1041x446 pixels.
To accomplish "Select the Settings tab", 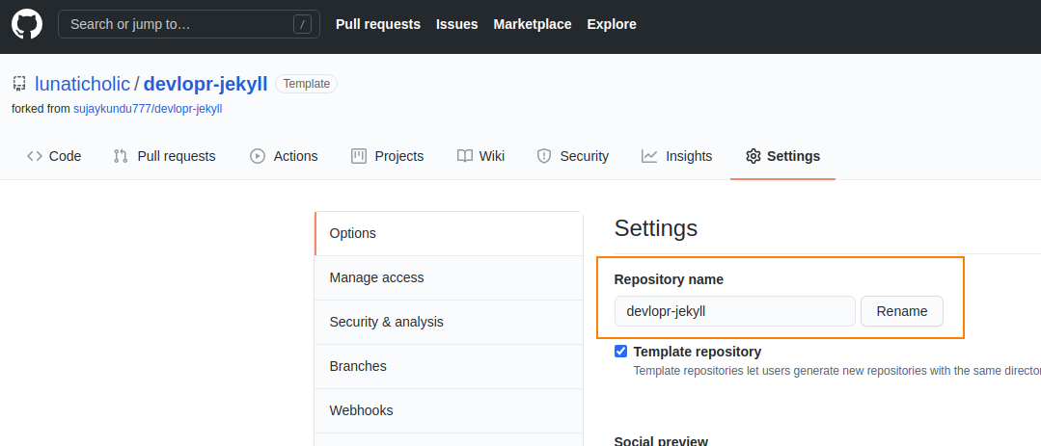I will [782, 156].
